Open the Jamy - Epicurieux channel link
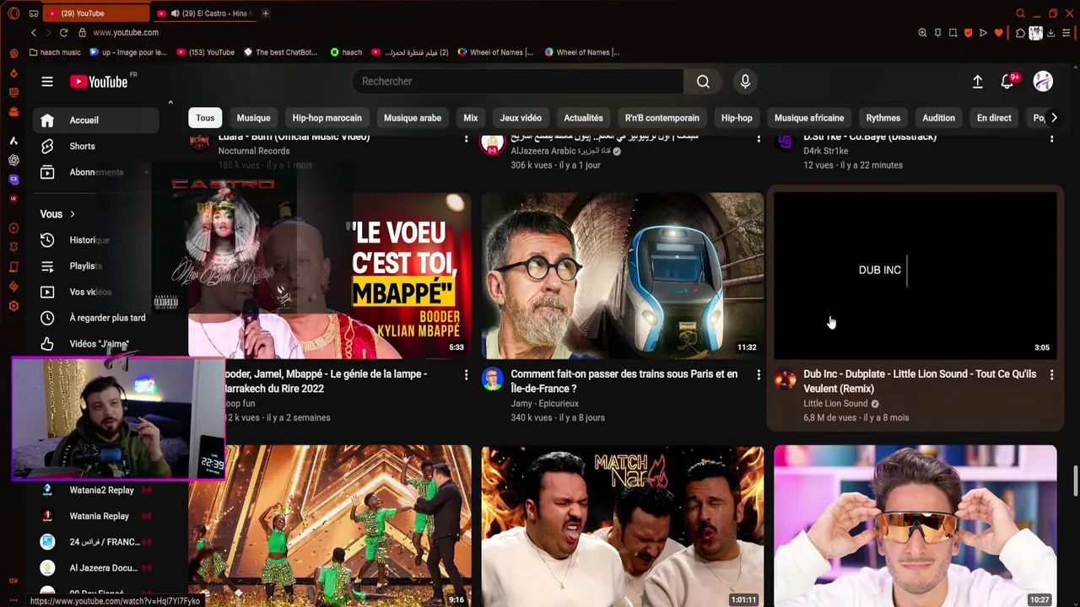This screenshot has width=1080, height=607. click(544, 404)
